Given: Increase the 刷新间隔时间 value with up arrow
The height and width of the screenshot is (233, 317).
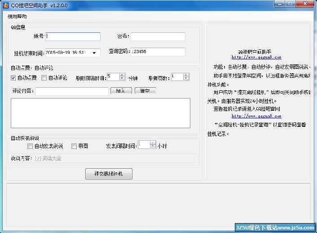Looking at the screenshot, I should [x=122, y=75].
